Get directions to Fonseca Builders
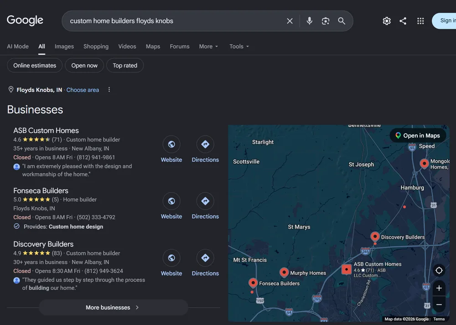 tap(205, 201)
